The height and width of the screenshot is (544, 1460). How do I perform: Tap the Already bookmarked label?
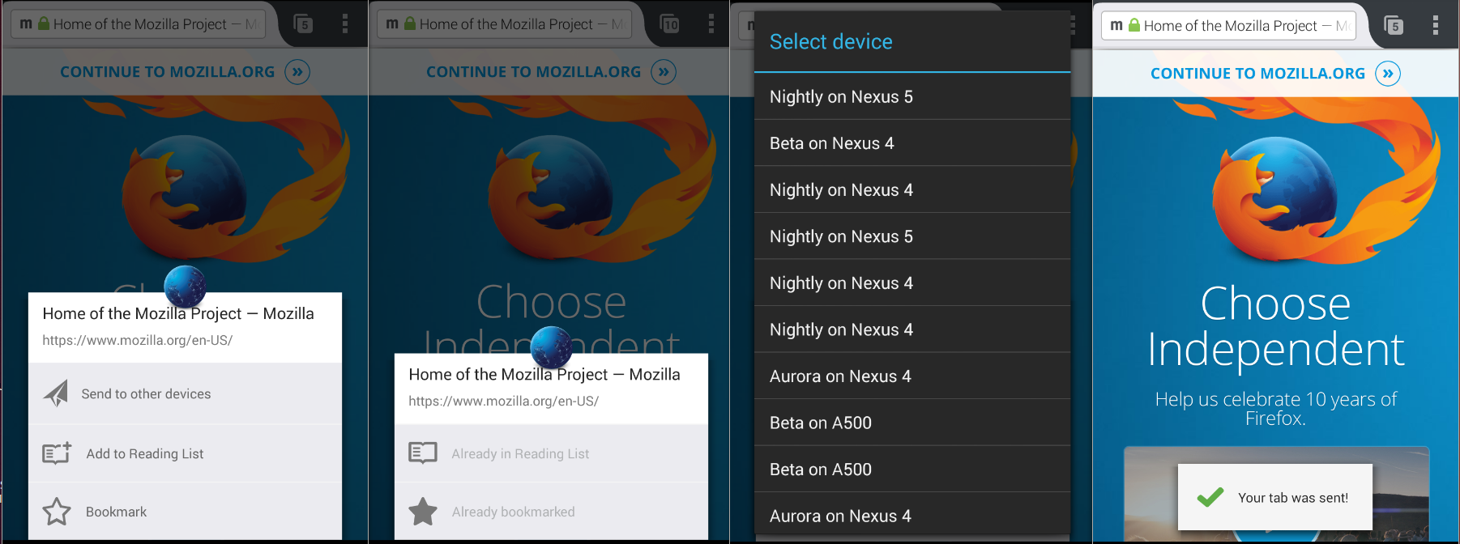tap(513, 512)
